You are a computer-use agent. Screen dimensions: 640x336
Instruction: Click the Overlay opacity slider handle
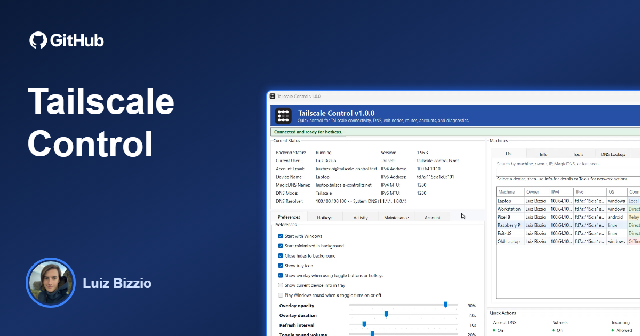pos(446,305)
